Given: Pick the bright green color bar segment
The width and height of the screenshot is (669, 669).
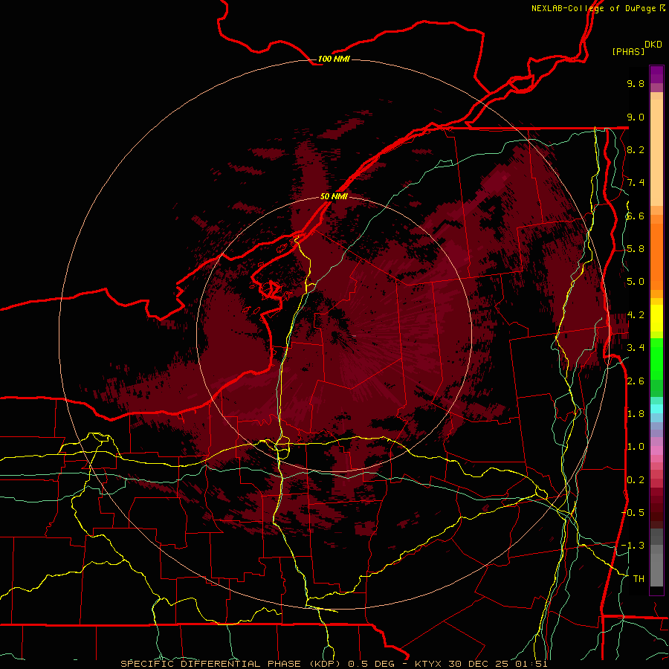Looking at the screenshot, I should pyautogui.click(x=656, y=359).
